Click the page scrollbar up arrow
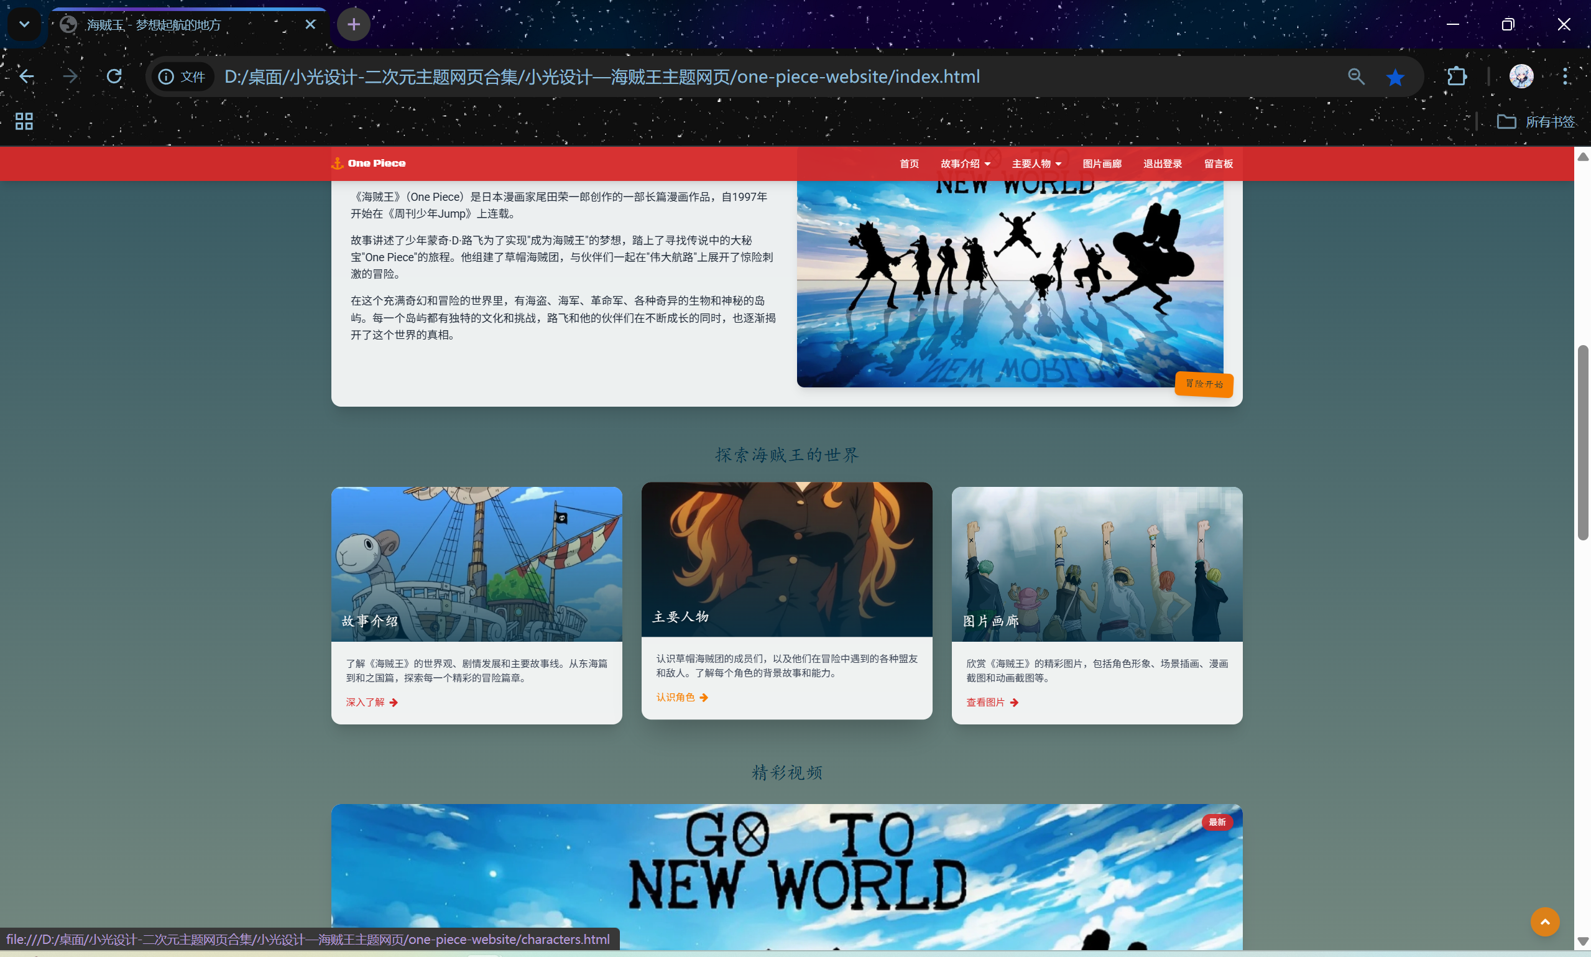Image resolution: width=1591 pixels, height=957 pixels. (x=1583, y=157)
